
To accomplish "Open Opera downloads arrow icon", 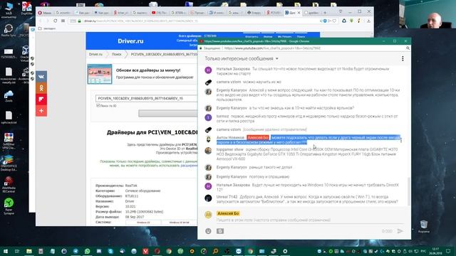I will (x=368, y=21).
